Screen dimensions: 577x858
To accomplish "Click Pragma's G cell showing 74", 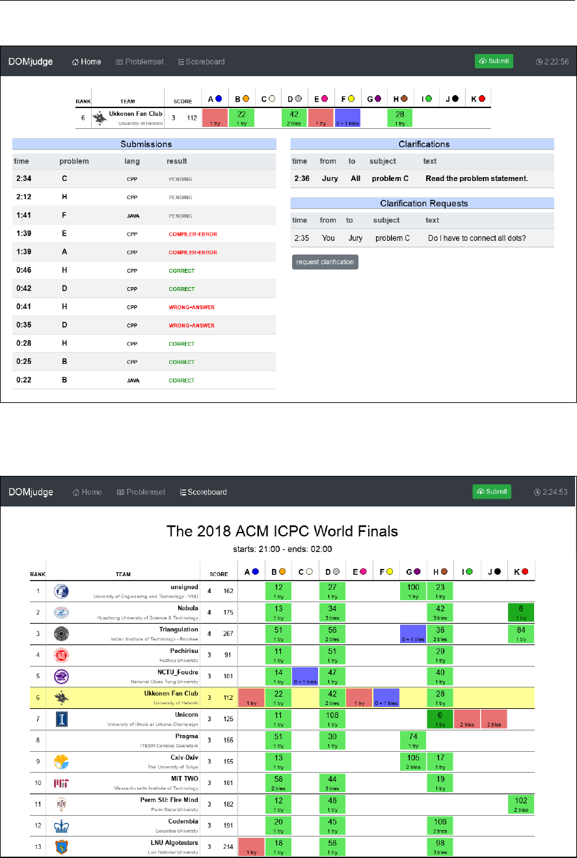I will click(413, 741).
